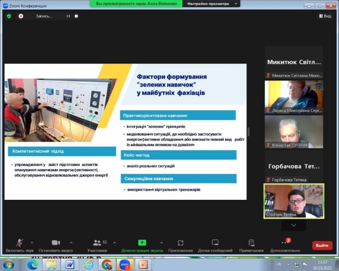Open Google Chrome from the taskbar

(x=107, y=265)
